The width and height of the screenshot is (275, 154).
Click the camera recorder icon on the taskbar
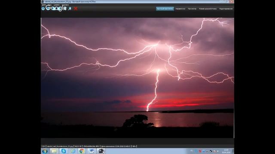[x=101, y=151]
